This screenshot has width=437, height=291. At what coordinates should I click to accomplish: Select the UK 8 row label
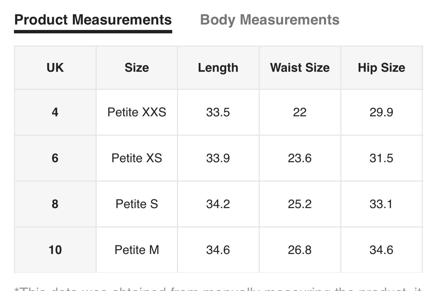tap(55, 204)
